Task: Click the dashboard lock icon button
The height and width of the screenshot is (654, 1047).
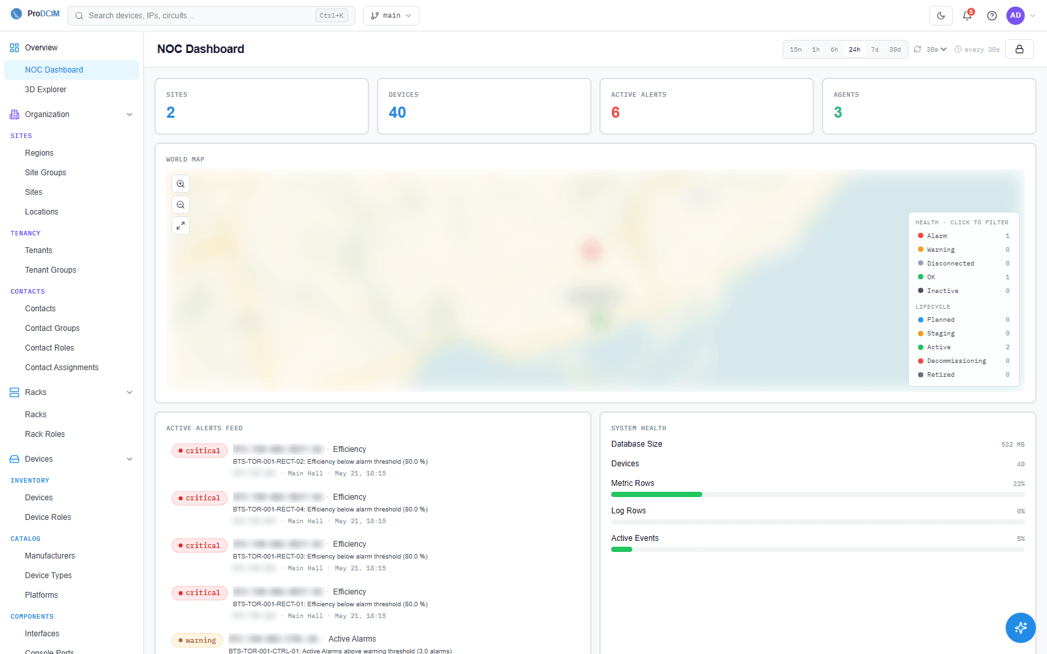Action: (1020, 49)
